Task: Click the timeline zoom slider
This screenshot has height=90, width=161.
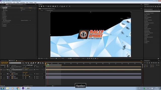Action: 49,86
